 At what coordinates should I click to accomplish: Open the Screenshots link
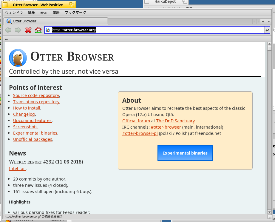pyautogui.click(x=25, y=127)
